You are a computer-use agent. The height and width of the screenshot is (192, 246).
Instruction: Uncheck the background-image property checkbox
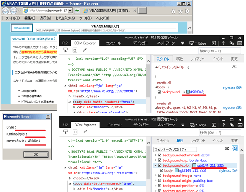(x=160, y=175)
